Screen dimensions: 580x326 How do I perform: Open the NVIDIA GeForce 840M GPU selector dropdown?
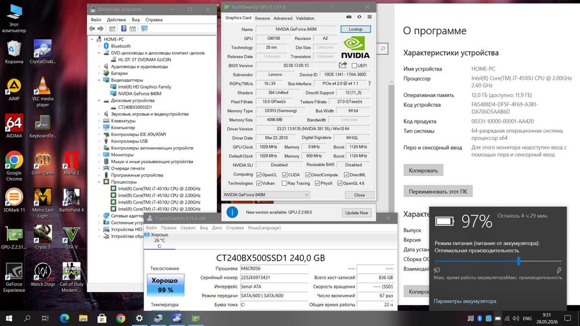[x=266, y=195]
